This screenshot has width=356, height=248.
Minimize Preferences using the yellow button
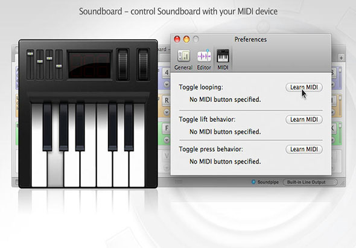point(186,39)
